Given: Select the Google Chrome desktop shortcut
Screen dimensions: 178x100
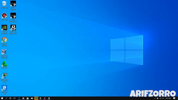Looking at the screenshot, I should pos(4,41).
